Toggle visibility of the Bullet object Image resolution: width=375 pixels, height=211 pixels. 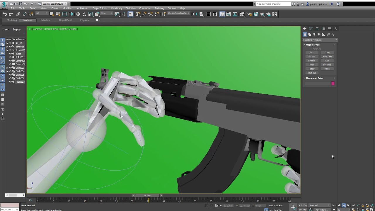tap(10, 54)
